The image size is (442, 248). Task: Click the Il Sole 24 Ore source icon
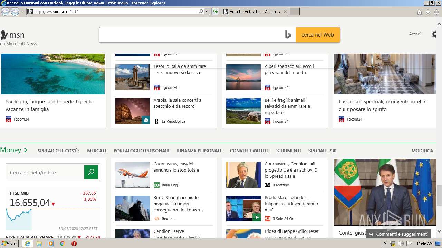pyautogui.click(x=268, y=219)
